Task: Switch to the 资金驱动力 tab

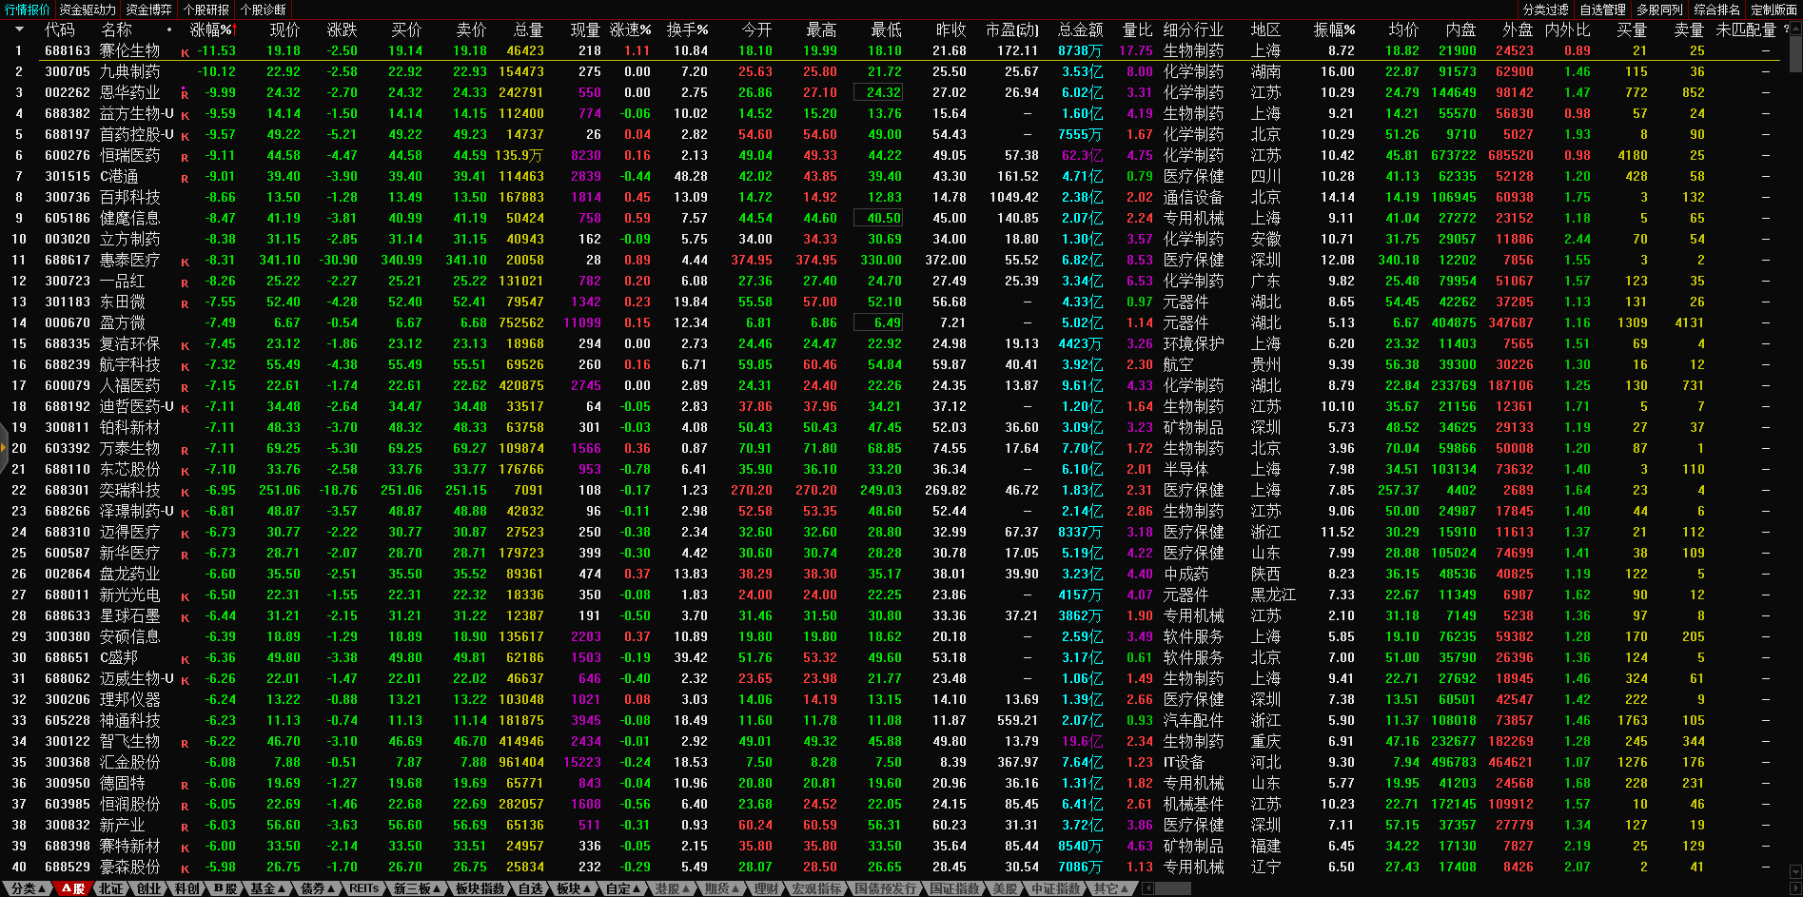Action: click(88, 10)
